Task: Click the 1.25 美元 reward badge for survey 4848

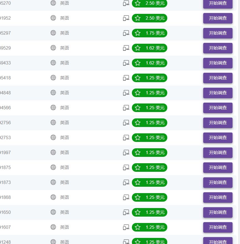Action: [150, 93]
